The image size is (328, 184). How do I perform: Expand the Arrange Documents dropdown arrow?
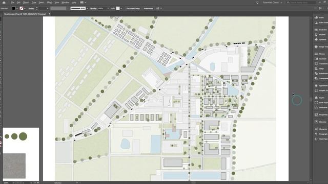86,3
